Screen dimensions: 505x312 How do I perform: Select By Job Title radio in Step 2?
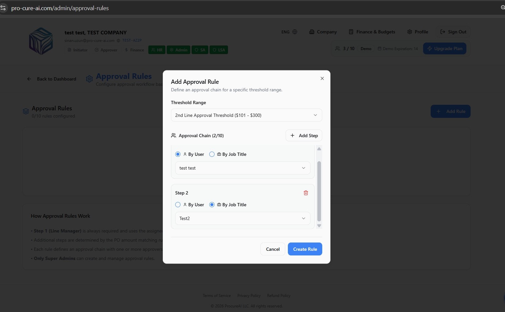click(212, 205)
